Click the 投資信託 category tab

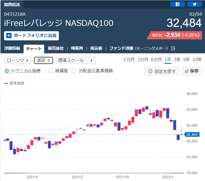12,5
